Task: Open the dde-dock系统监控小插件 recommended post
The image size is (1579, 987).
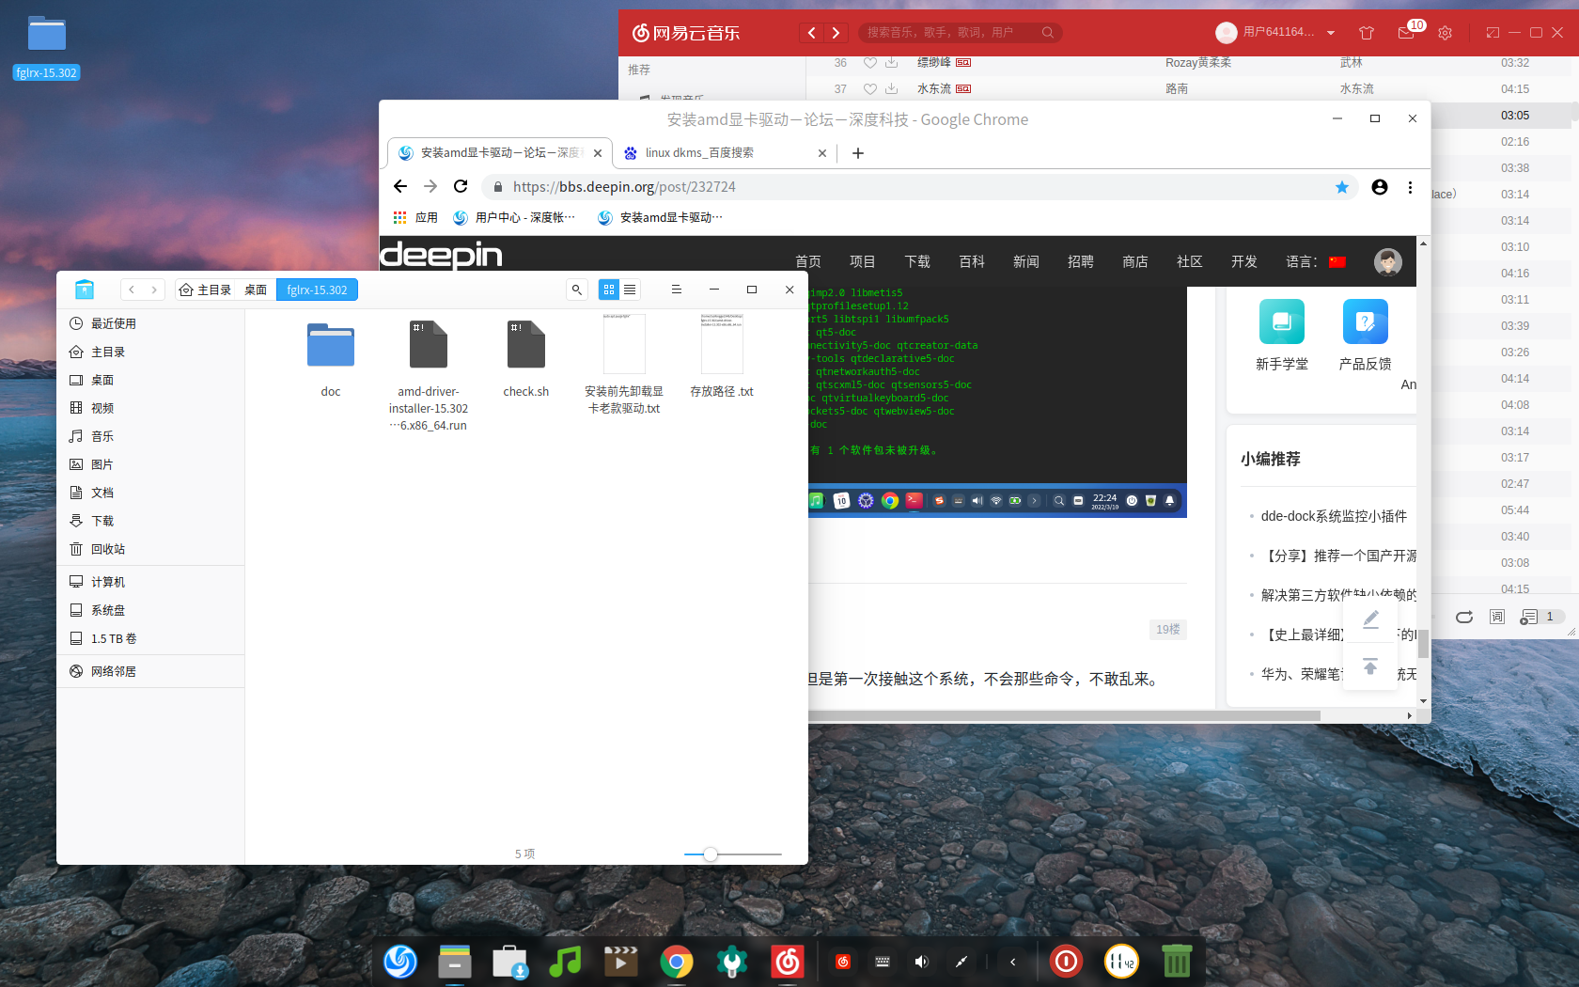Action: (1334, 516)
